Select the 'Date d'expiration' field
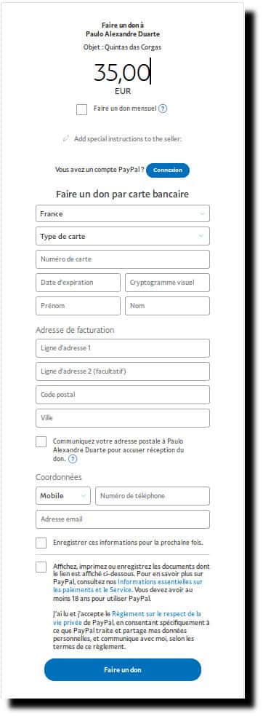This screenshot has width=263, height=716. click(x=78, y=282)
